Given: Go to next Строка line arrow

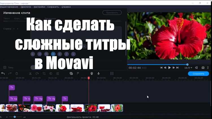Looking at the screenshot, I should 18,29.
